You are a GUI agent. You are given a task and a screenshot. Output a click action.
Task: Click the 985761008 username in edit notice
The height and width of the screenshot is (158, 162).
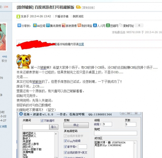[x=133, y=32]
